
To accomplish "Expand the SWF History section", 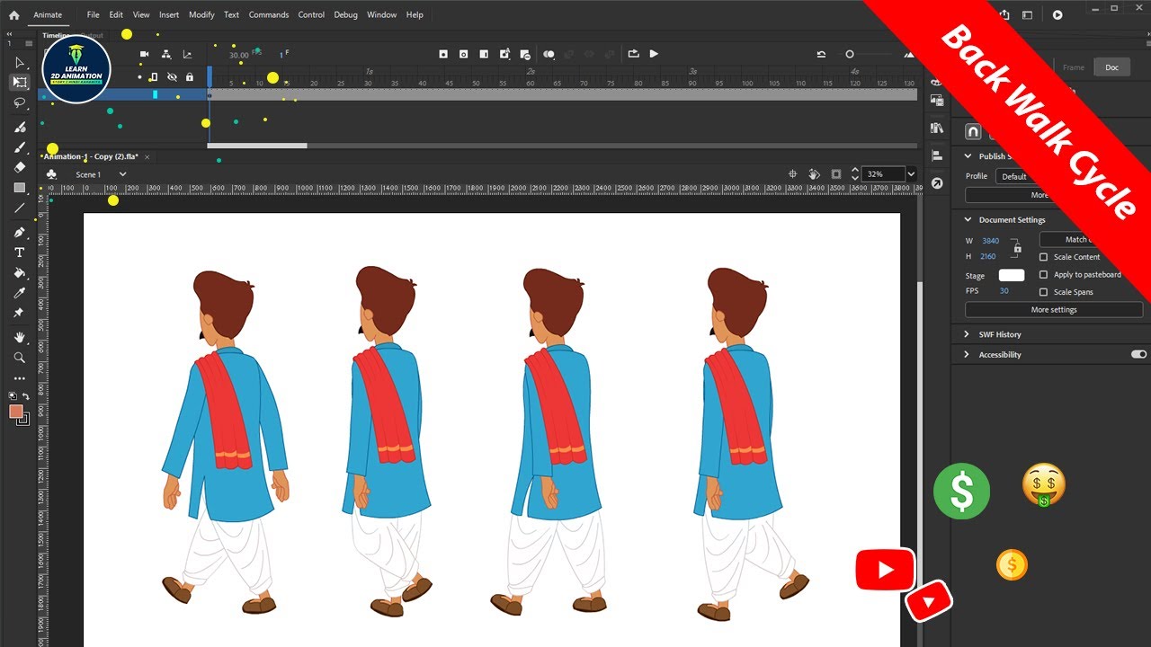I will pyautogui.click(x=968, y=334).
